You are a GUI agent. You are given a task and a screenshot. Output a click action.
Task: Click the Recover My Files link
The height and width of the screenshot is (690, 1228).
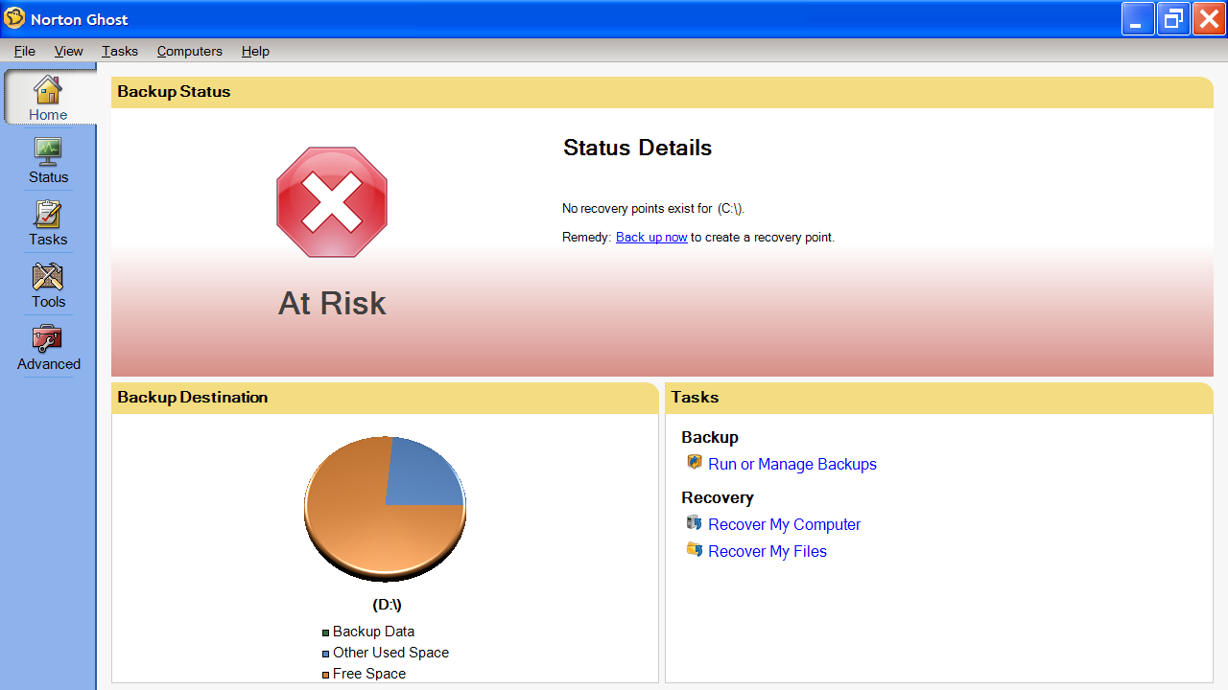point(767,551)
